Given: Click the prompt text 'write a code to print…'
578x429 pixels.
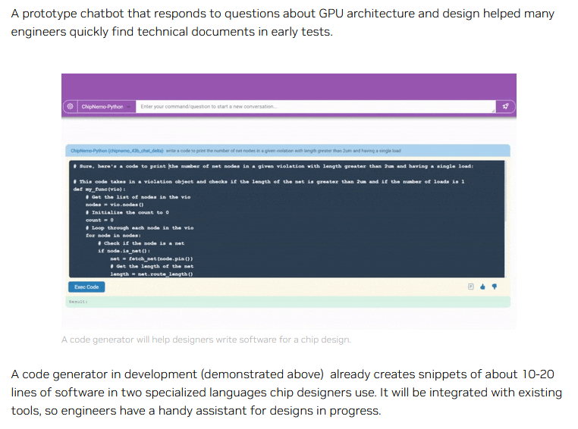Looking at the screenshot, I should [x=283, y=151].
